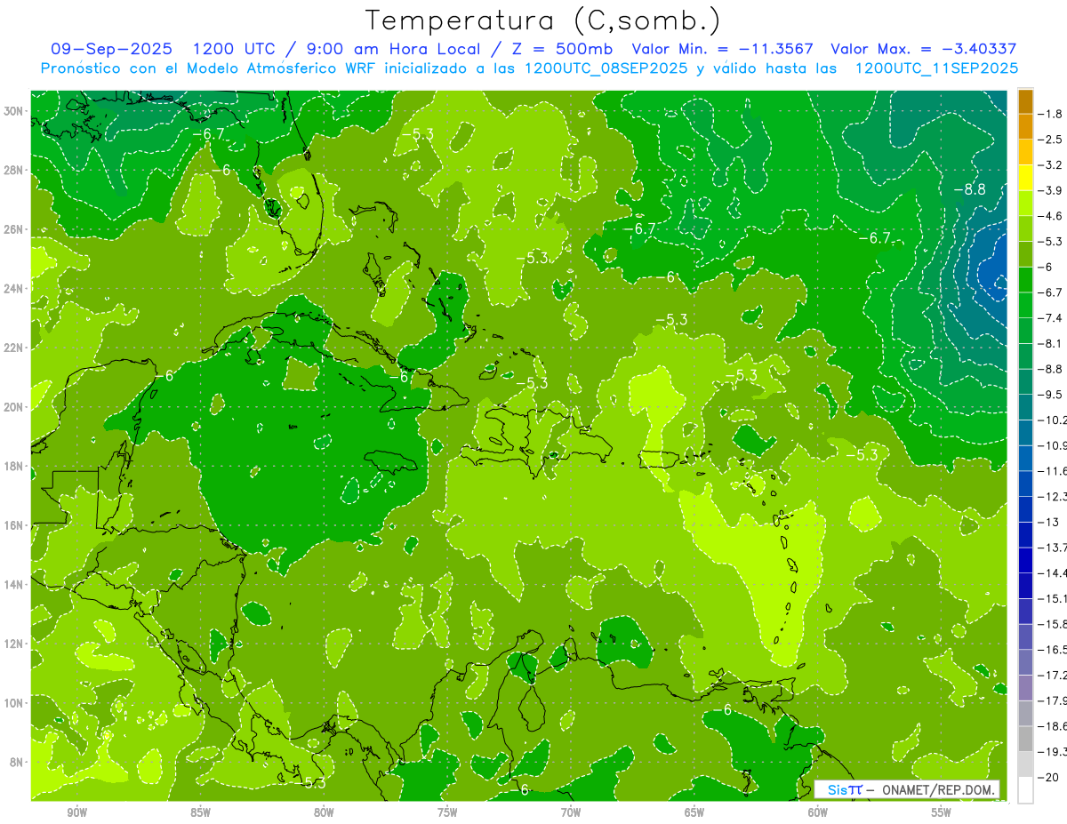This screenshot has width=1067, height=824.
Task: Select the "1200UTC_08SEP2025" initialization time
Action: (605, 68)
